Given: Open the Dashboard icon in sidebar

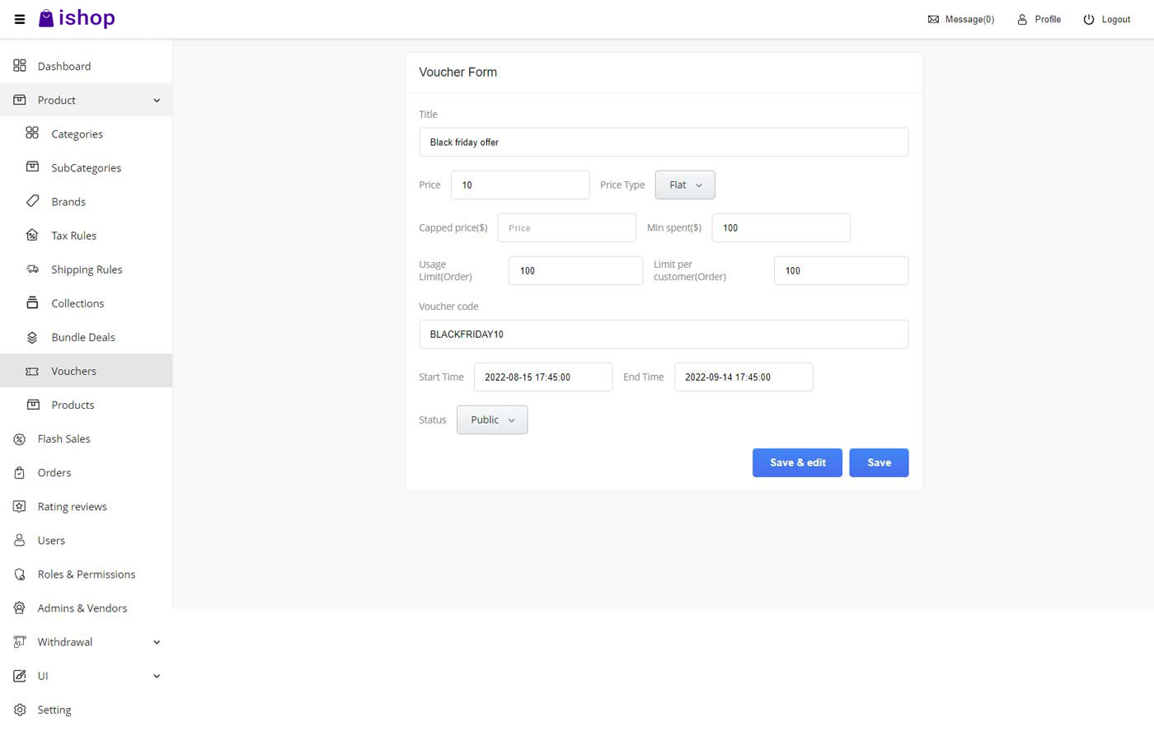Looking at the screenshot, I should point(19,66).
